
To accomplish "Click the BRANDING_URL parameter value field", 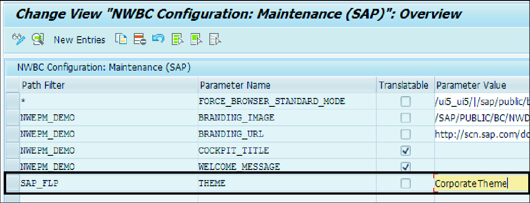I will coord(482,134).
